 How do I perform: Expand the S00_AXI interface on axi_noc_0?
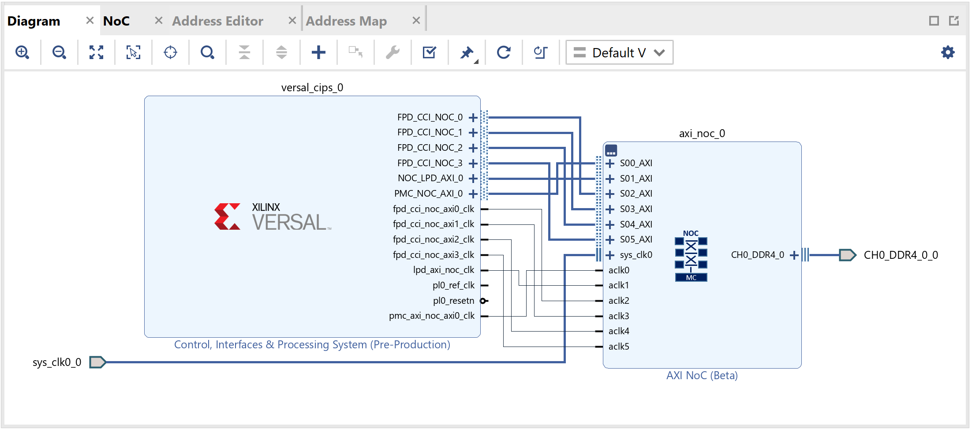click(x=610, y=164)
